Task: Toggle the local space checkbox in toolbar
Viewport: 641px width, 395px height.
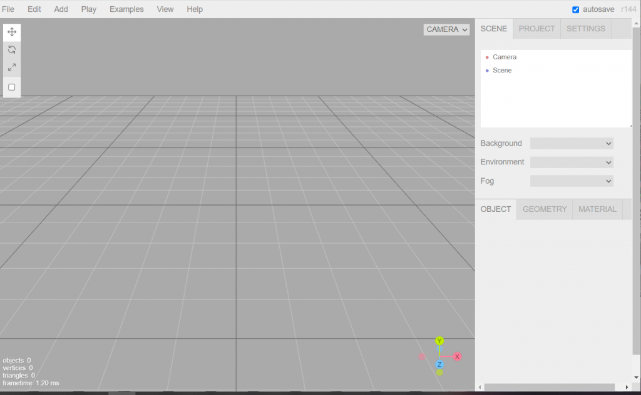Action: (12, 87)
